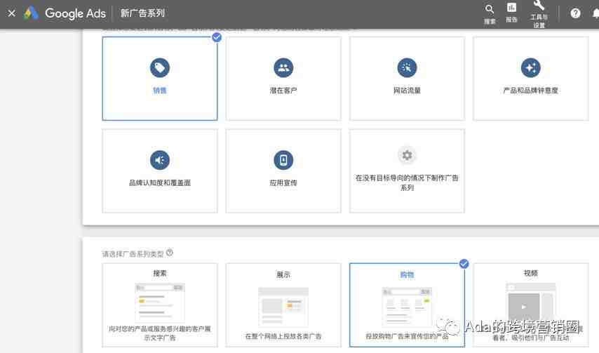The height and width of the screenshot is (353, 599).
Task: Select the 展示 campaign type title
Action: [283, 274]
